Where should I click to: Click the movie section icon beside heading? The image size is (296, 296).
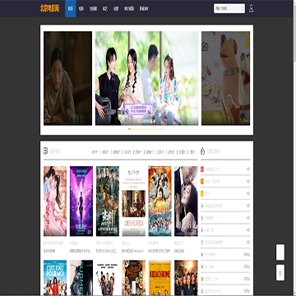tap(45, 151)
